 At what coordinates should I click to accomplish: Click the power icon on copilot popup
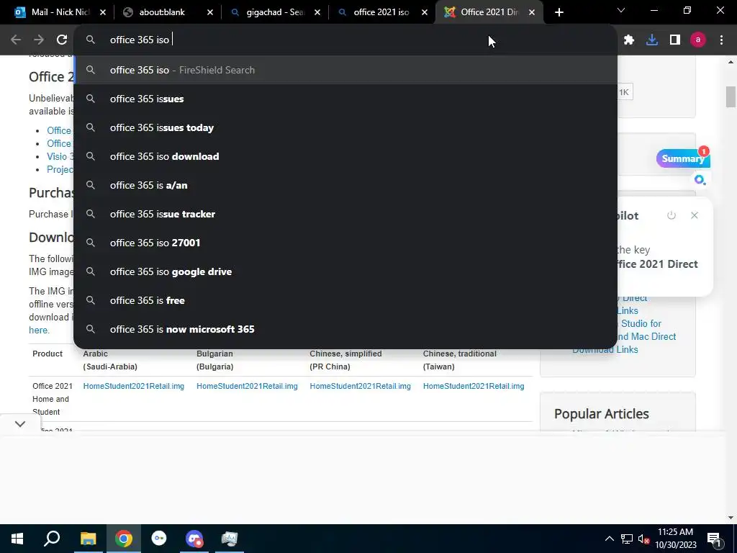point(672,215)
